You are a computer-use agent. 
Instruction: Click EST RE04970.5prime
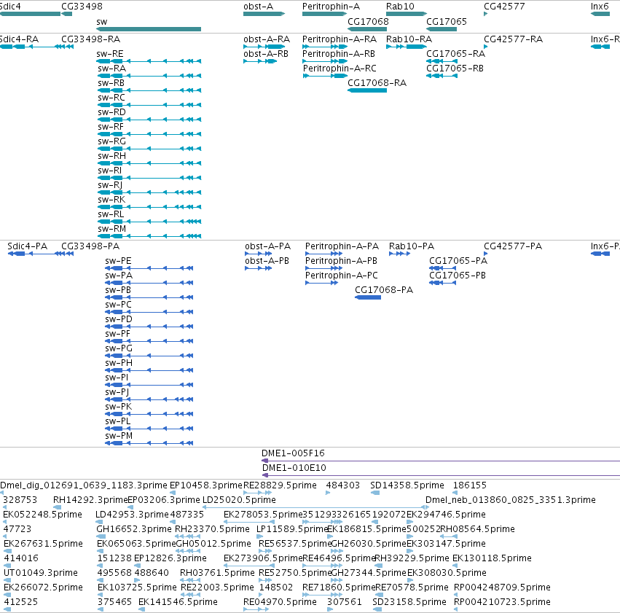(256, 609)
